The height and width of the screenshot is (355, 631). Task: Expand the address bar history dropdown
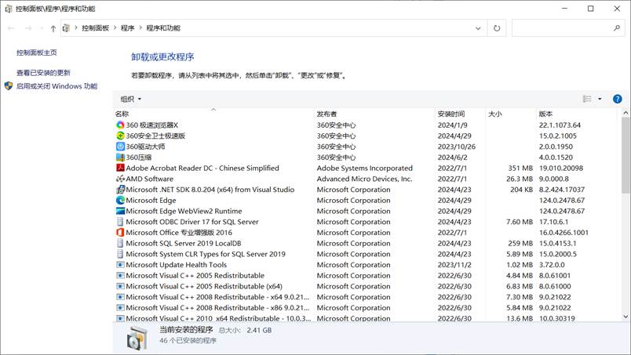478,28
